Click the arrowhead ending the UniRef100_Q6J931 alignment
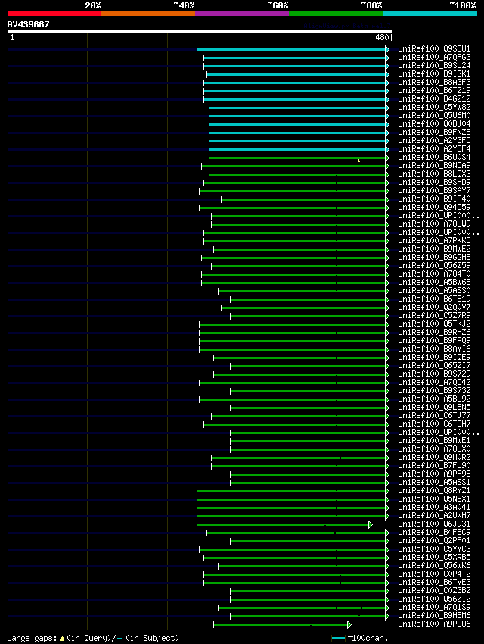The image size is (484, 644). (371, 524)
